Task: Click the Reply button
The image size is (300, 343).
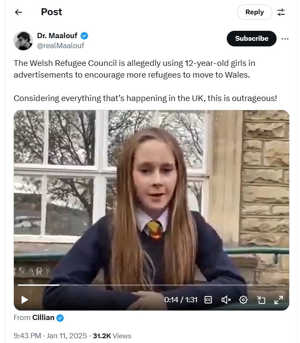Action: [254, 12]
